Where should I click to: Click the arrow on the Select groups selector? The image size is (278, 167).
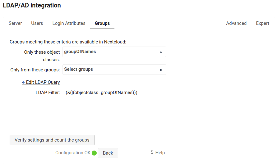coord(161,70)
